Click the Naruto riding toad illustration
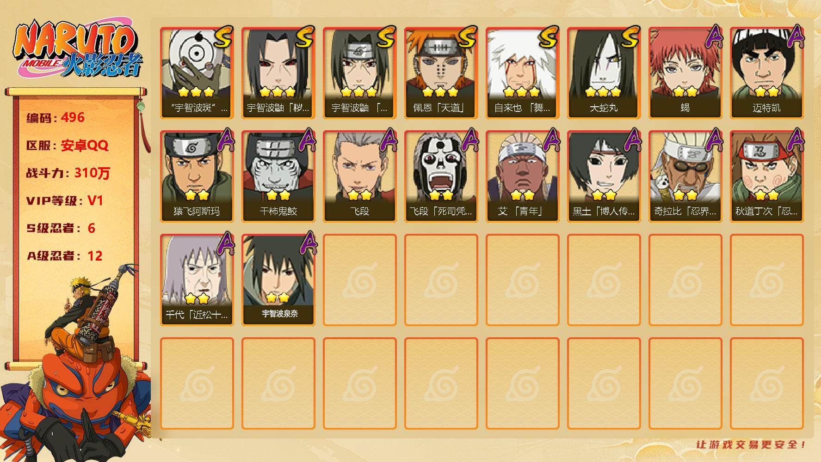This screenshot has height=462, width=821. pyautogui.click(x=76, y=365)
